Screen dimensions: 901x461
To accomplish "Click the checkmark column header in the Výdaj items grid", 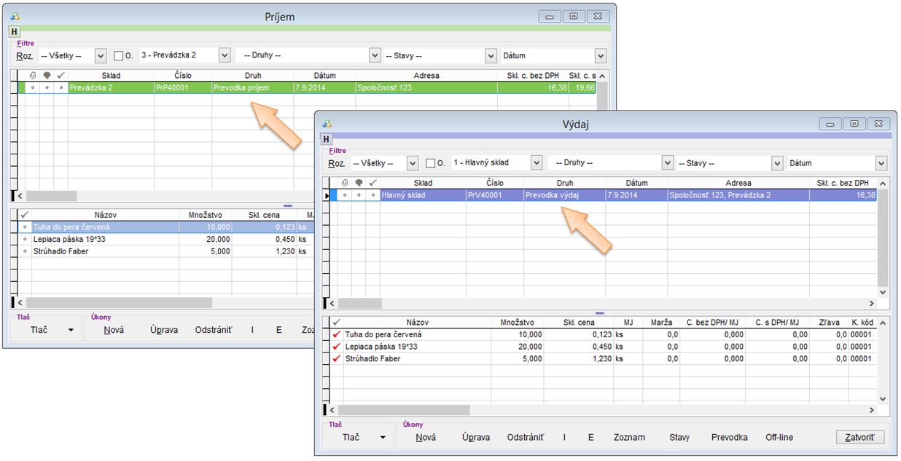I will [x=336, y=322].
